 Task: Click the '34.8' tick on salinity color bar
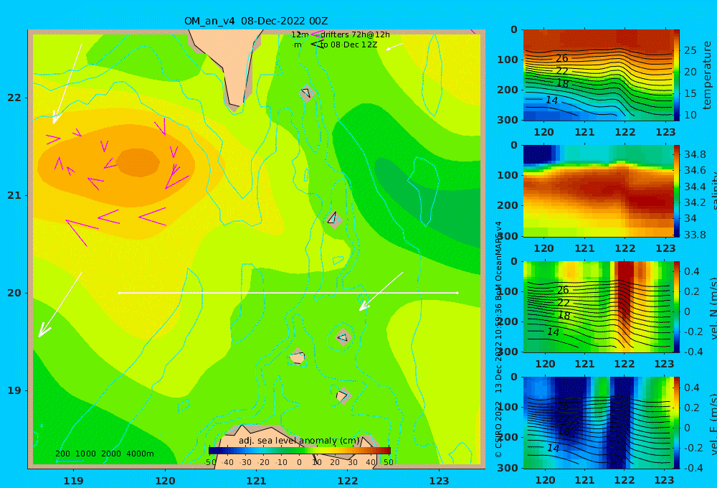coord(695,154)
